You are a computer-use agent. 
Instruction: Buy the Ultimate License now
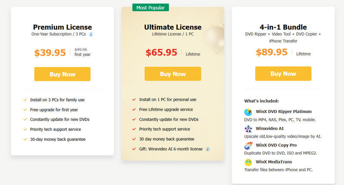pyautogui.click(x=172, y=74)
